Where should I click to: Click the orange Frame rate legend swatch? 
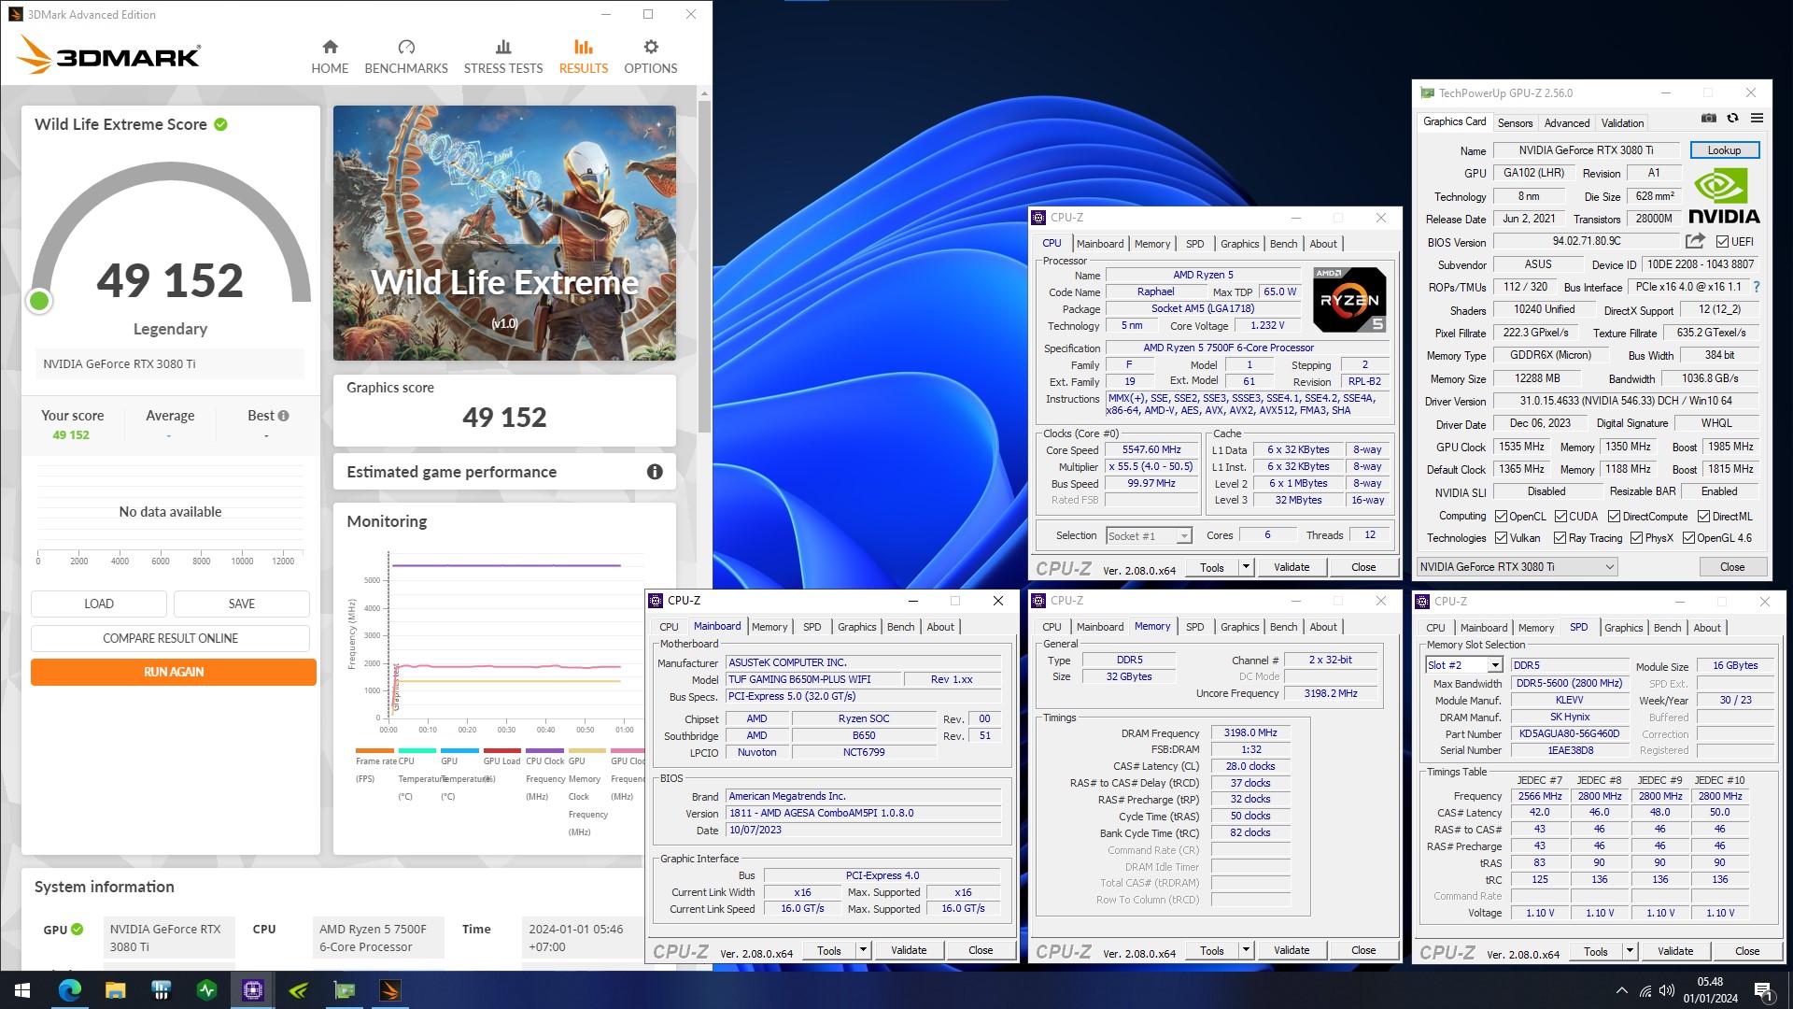pos(374,750)
